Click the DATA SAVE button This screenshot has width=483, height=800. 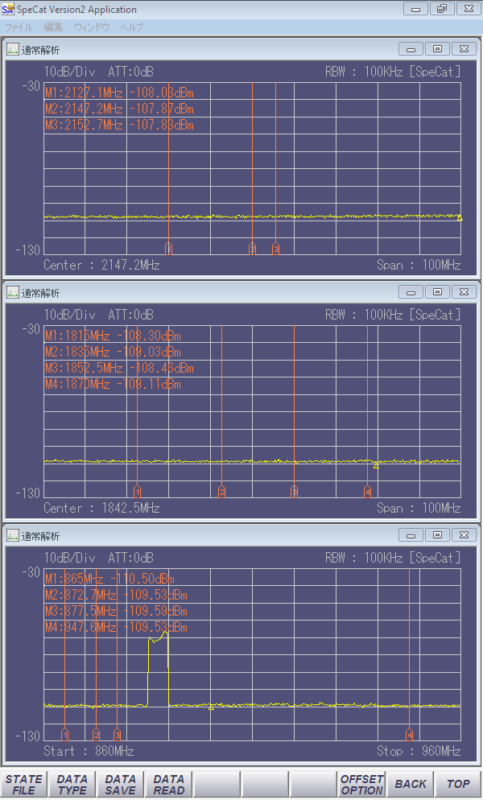point(121,785)
